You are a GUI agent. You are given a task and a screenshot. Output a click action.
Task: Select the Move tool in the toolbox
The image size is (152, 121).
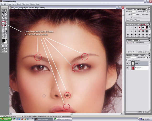point(6,13)
